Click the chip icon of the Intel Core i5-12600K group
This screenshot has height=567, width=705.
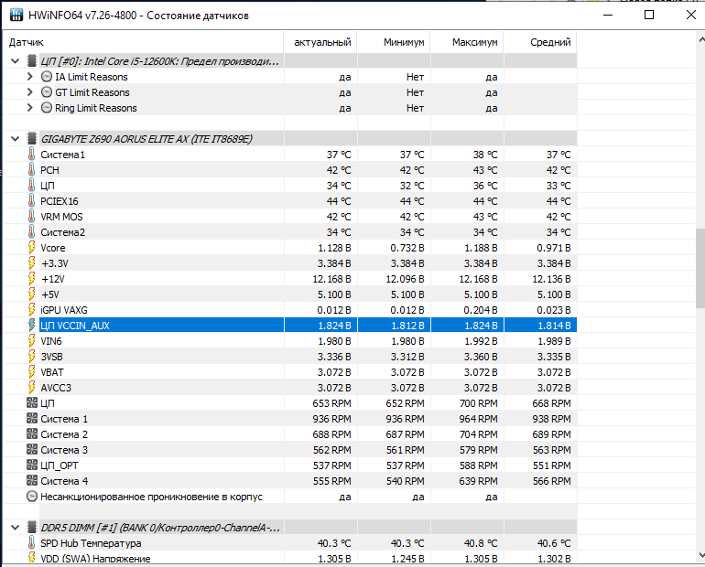(31, 61)
